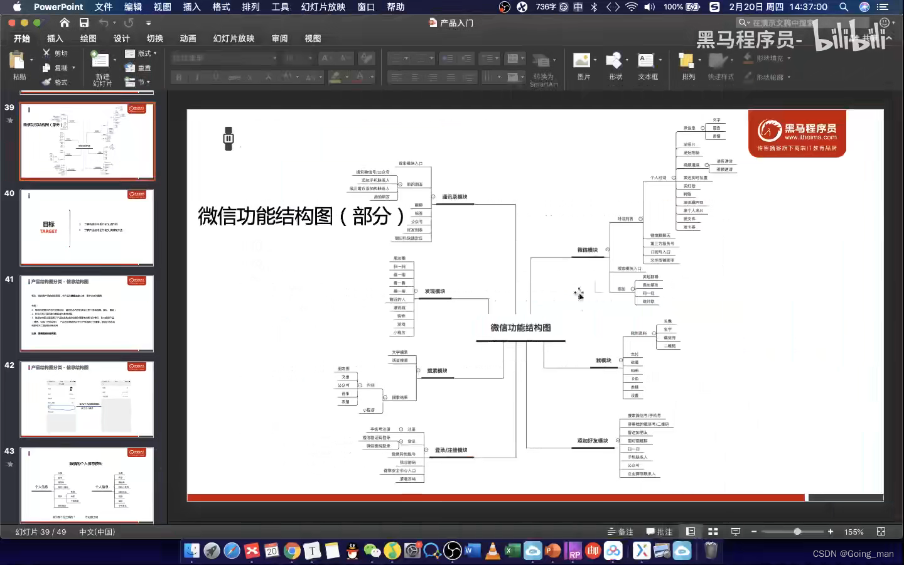Image resolution: width=904 pixels, height=565 pixels.
Task: Open the font size combo box
Action: click(x=298, y=58)
